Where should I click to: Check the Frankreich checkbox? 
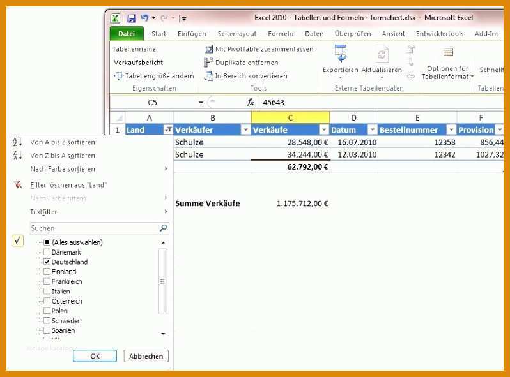click(x=47, y=281)
